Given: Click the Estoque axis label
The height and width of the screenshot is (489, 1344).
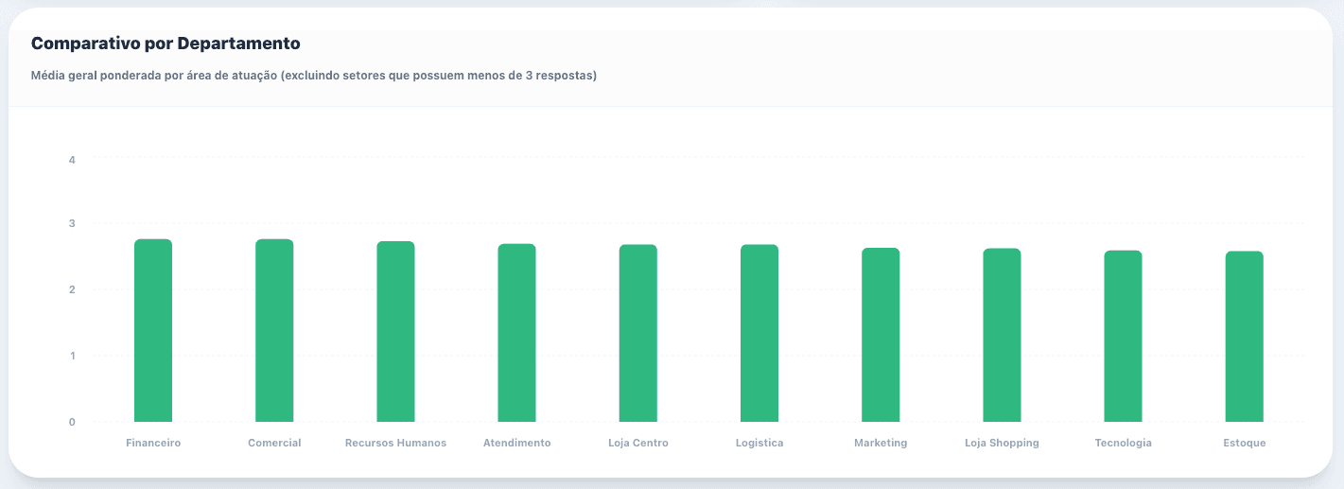Looking at the screenshot, I should point(1244,443).
